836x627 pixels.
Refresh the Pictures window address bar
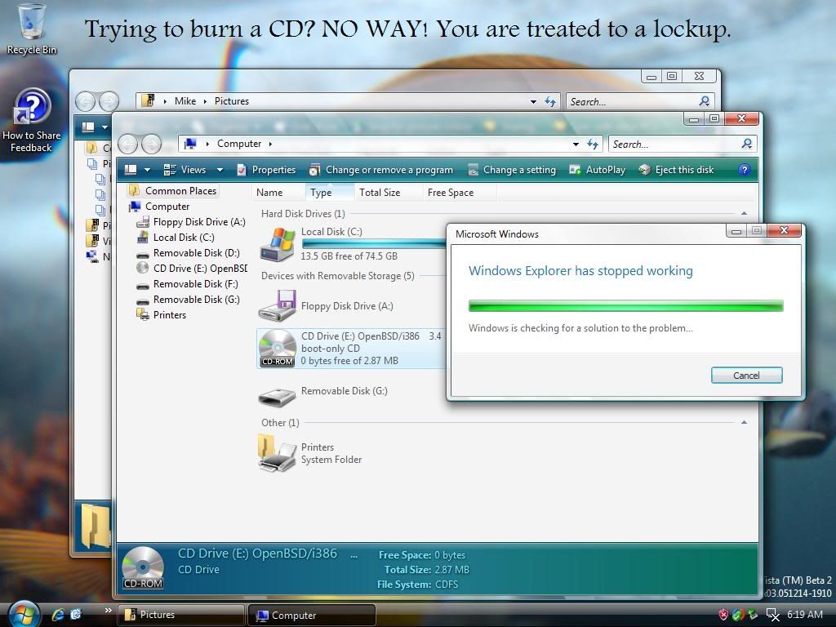(550, 101)
